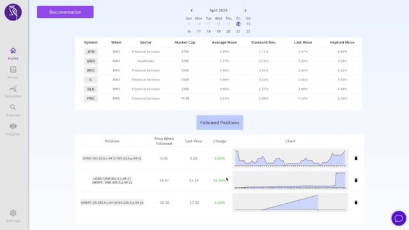This screenshot has width=409, height=230.
Task: Open the UNH symbol
Action: (91, 61)
